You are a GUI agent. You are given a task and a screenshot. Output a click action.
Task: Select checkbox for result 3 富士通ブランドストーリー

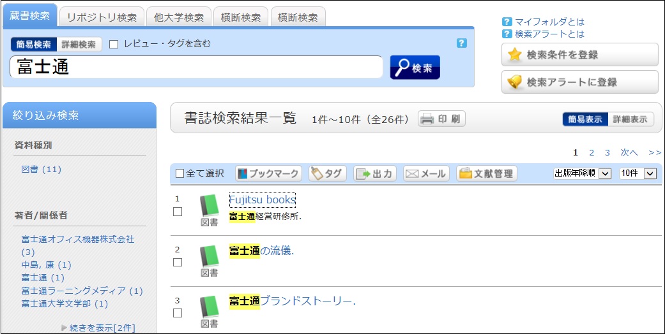coord(178,313)
